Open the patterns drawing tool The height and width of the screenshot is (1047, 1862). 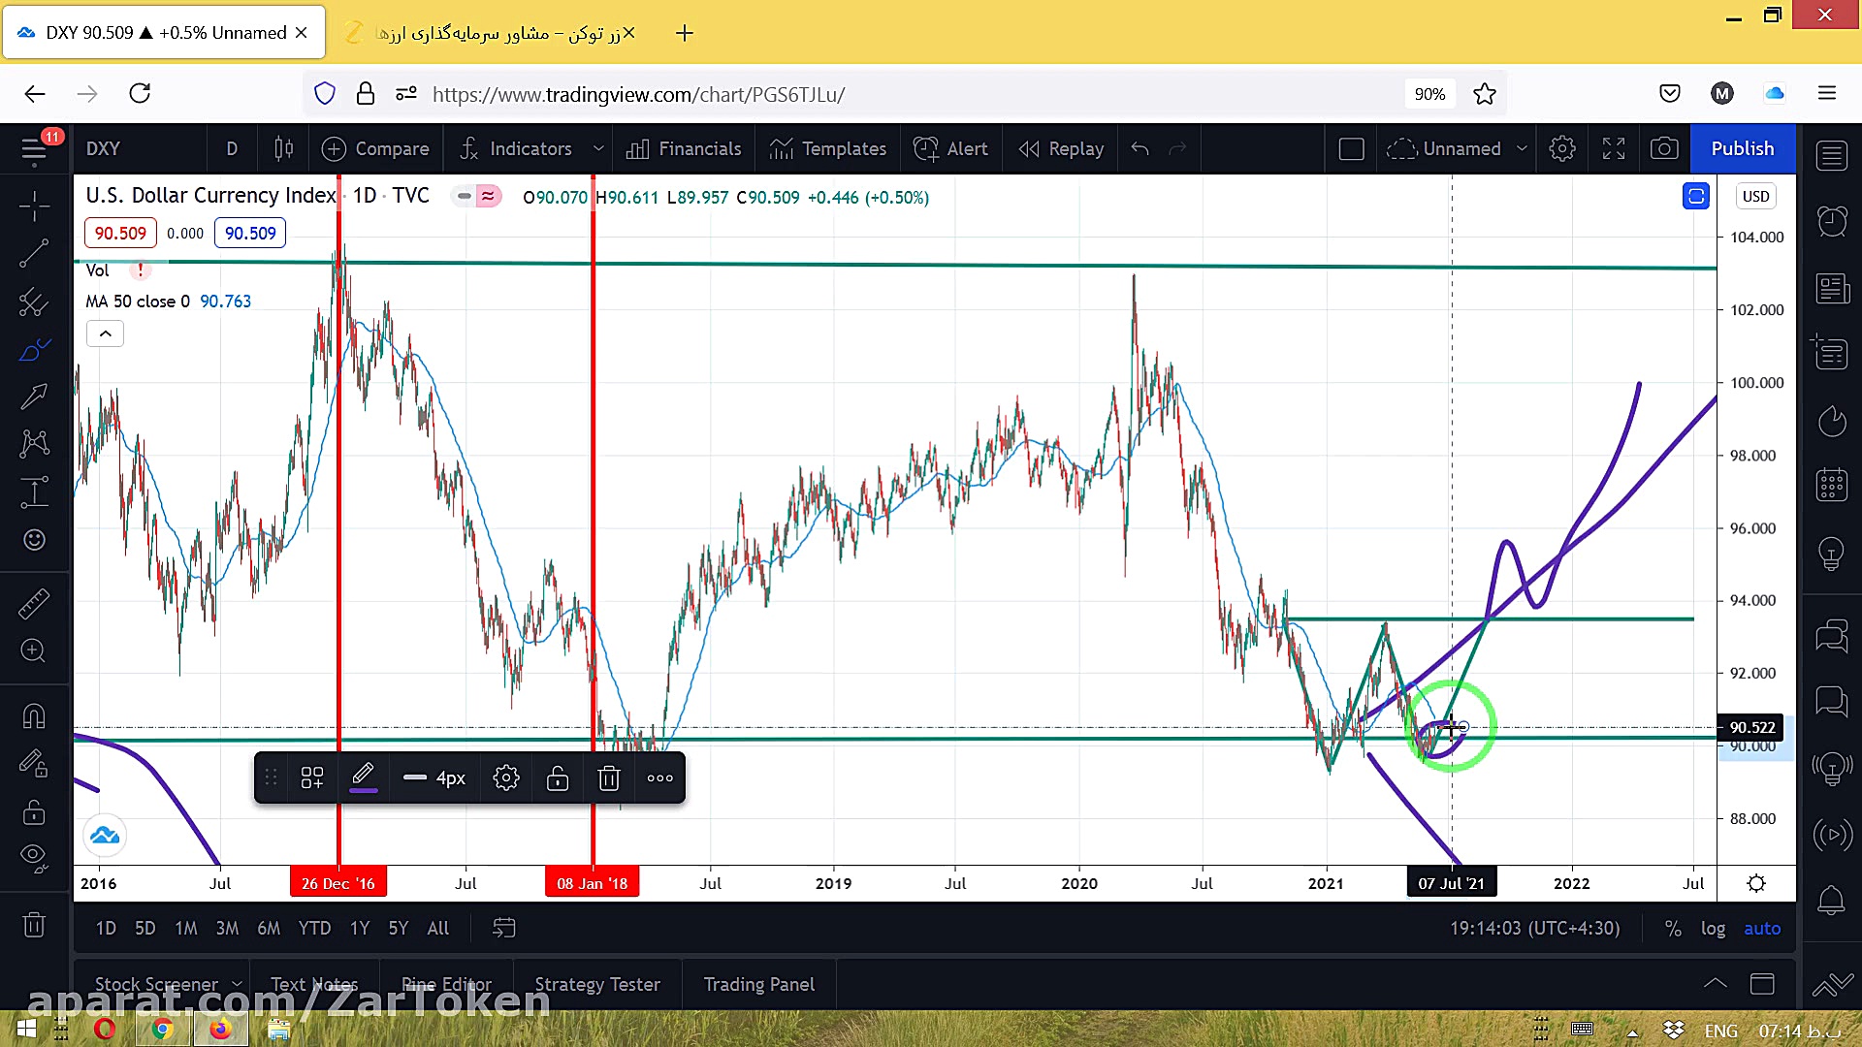[x=34, y=443]
